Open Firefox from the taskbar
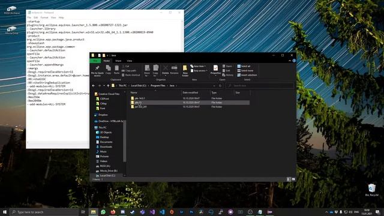 click(x=113, y=212)
